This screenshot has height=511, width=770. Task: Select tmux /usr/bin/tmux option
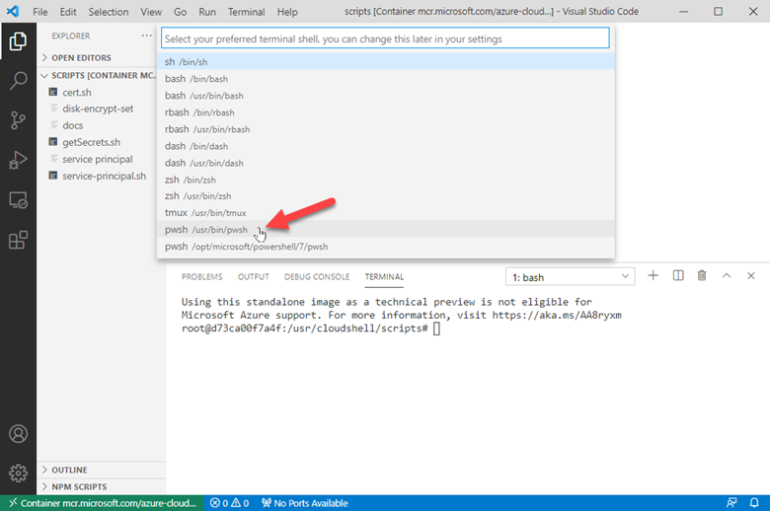386,212
